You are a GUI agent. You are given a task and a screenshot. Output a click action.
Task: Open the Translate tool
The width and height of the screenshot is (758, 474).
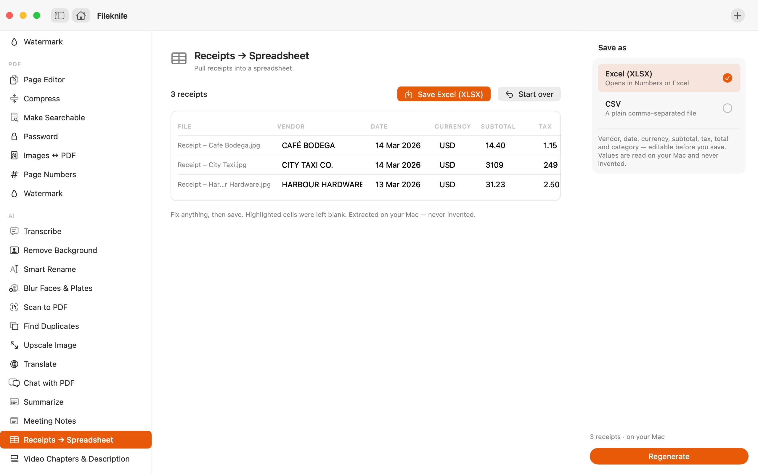point(76,364)
